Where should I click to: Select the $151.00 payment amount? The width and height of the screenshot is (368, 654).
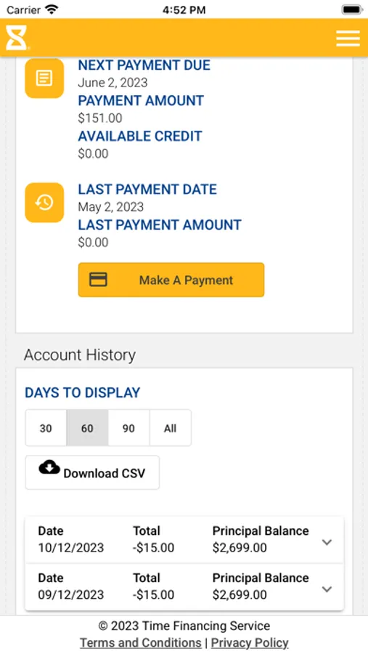[x=100, y=118]
